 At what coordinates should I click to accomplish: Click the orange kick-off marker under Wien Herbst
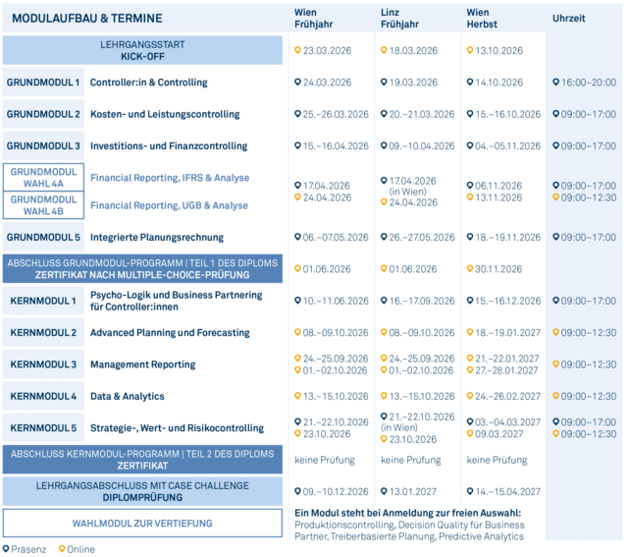[469, 50]
